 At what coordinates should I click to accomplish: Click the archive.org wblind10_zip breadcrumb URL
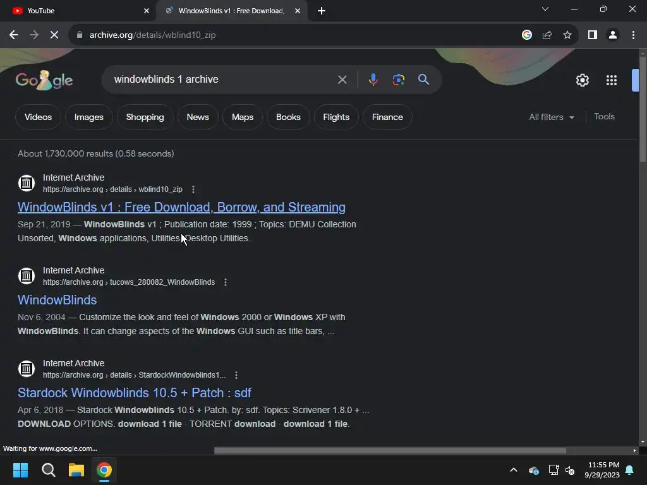[x=112, y=189]
